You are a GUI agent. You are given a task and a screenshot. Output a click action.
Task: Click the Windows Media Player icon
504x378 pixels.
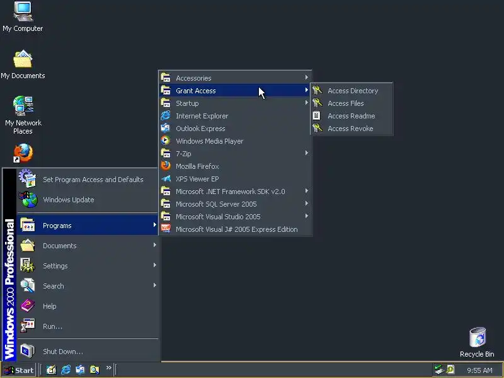coord(166,140)
